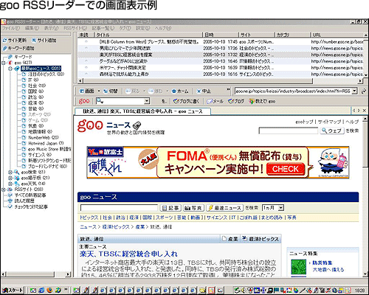
Task: Open the 記事一覧 menu
Action: [x=103, y=28]
